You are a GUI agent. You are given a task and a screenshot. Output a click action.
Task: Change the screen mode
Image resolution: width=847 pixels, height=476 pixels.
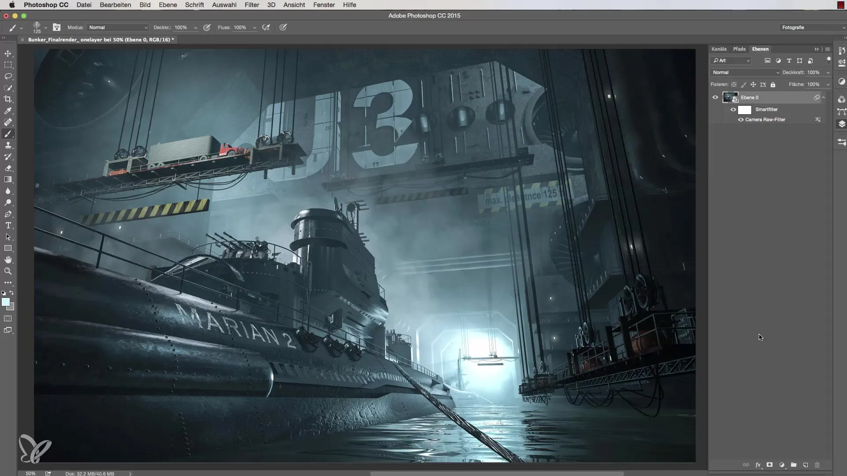pyautogui.click(x=8, y=330)
